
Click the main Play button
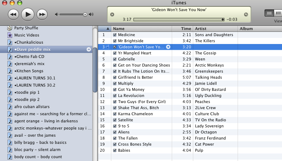point(28,14)
